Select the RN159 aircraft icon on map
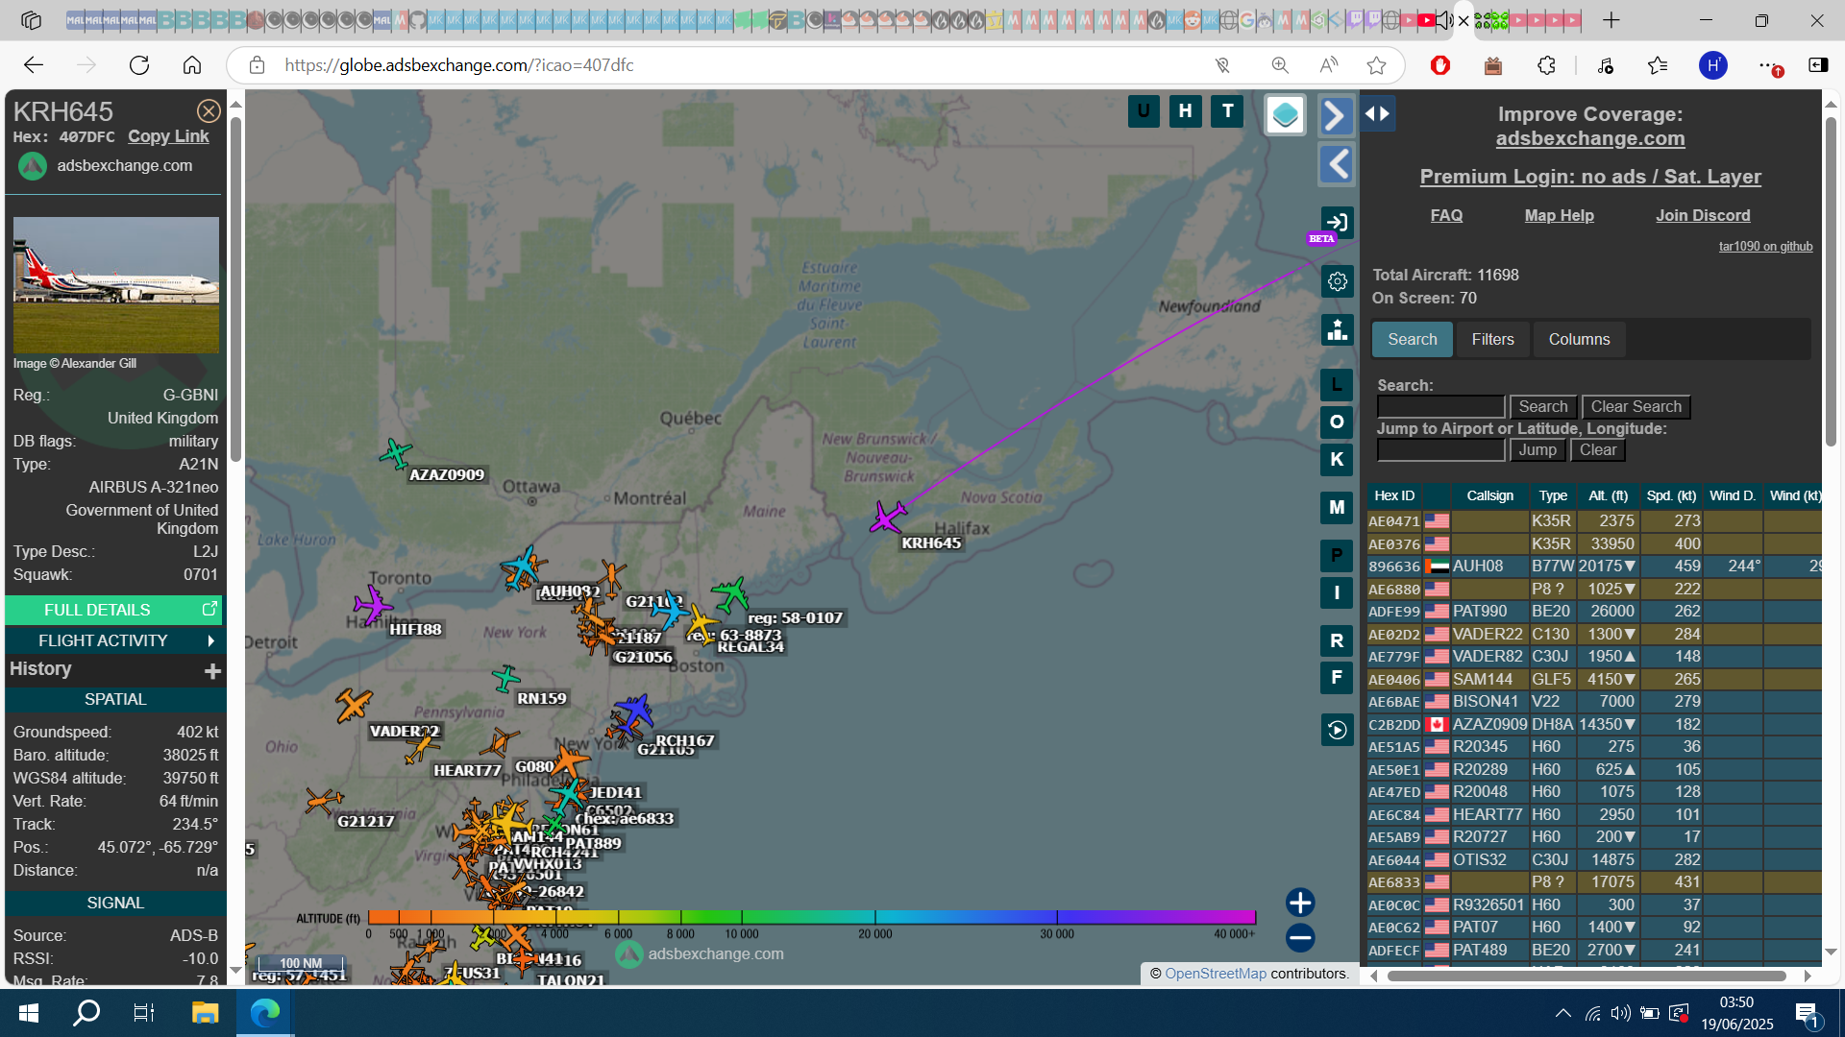The height and width of the screenshot is (1037, 1845). (506, 679)
